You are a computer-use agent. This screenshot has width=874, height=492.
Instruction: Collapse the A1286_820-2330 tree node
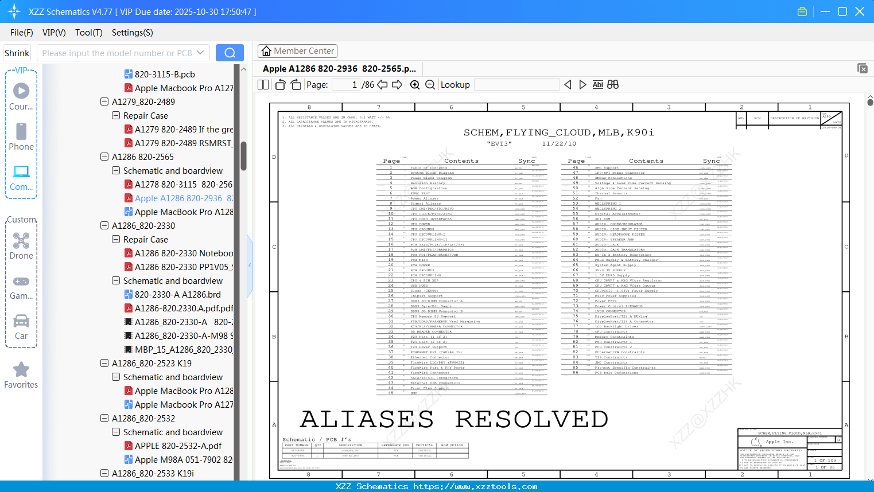pyautogui.click(x=104, y=225)
